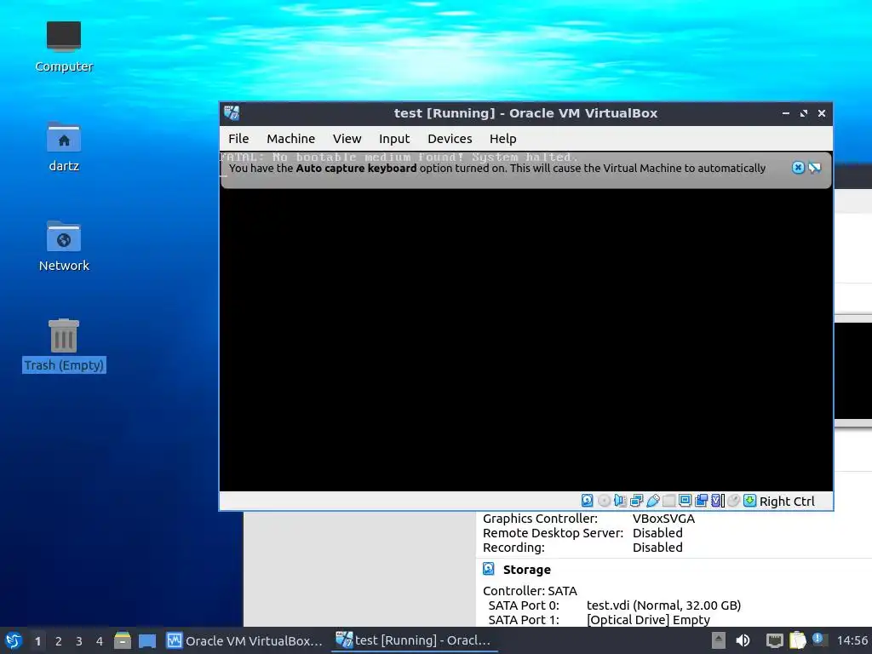
Task: Click the clipboard manager tray icon
Action: pyautogui.click(x=797, y=640)
